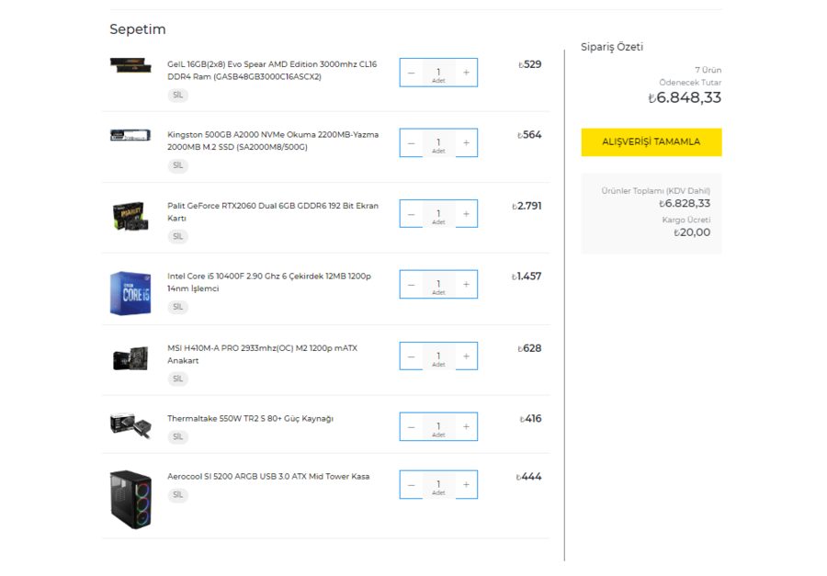Open the Aerocool RGB tower case thumbnail
Viewport: 827px width, 576px height.
click(130, 500)
